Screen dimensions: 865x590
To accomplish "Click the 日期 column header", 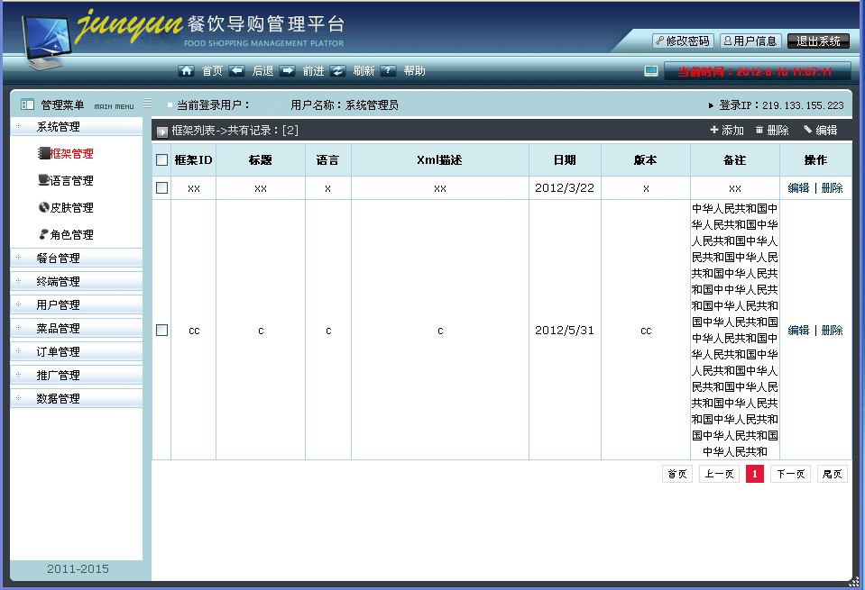I will point(565,160).
